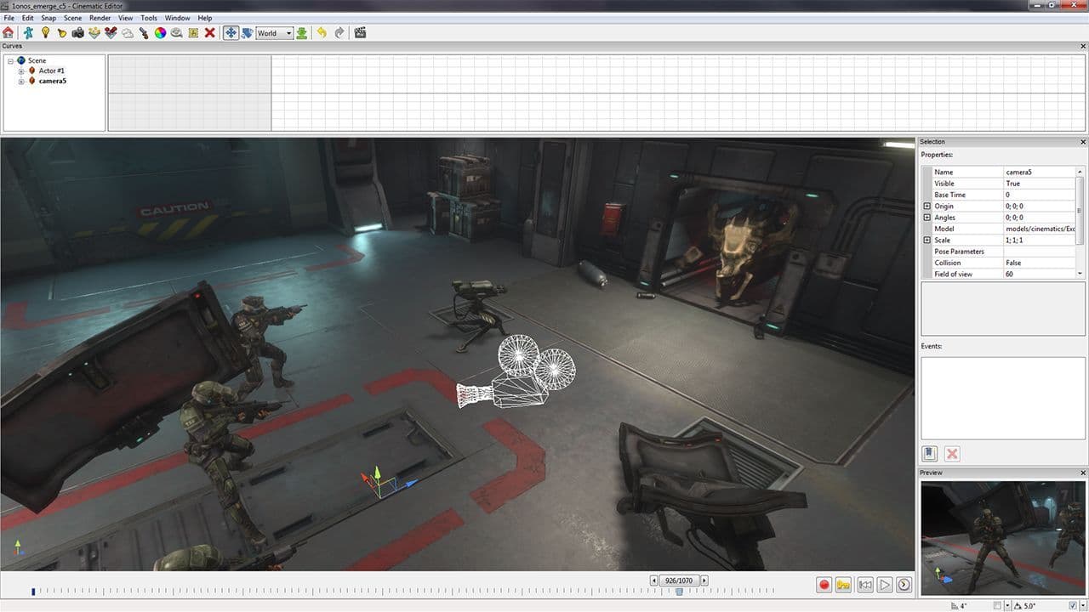Open the Snap menu
Screen dimensions: 1089x612
point(48,18)
